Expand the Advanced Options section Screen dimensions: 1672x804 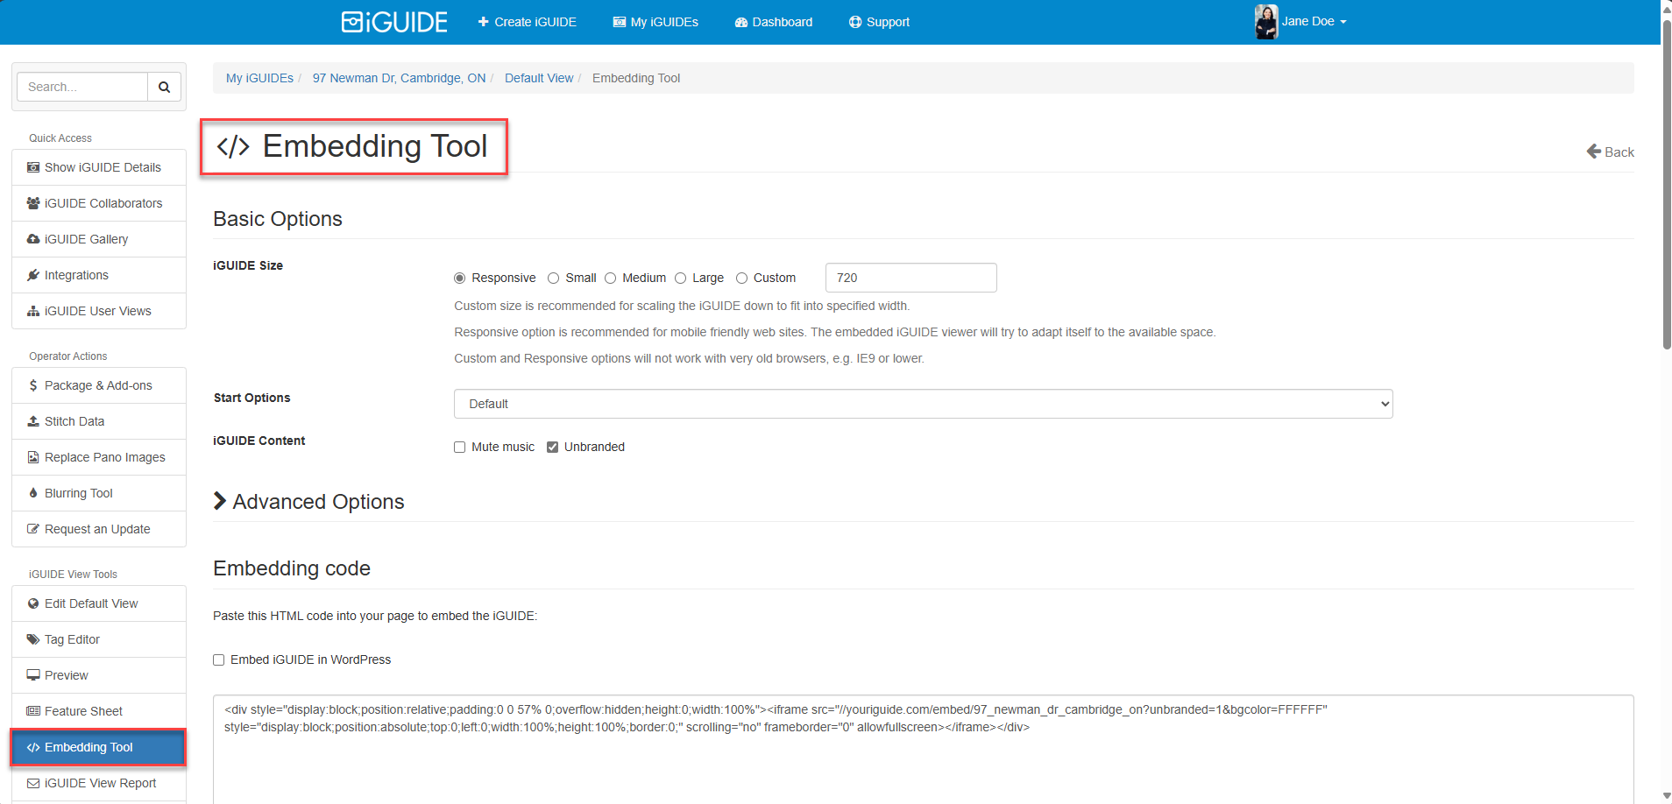tap(308, 502)
